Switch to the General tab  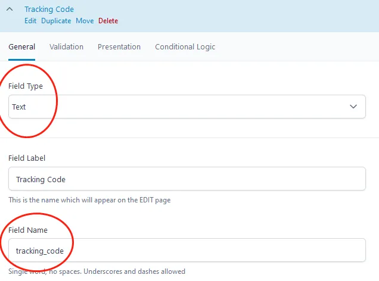[21, 47]
